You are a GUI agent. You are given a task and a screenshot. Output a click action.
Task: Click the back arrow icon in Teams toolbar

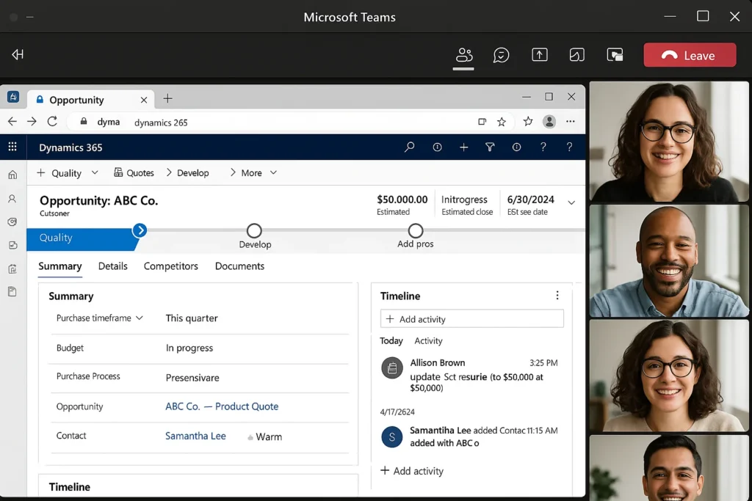pos(18,54)
